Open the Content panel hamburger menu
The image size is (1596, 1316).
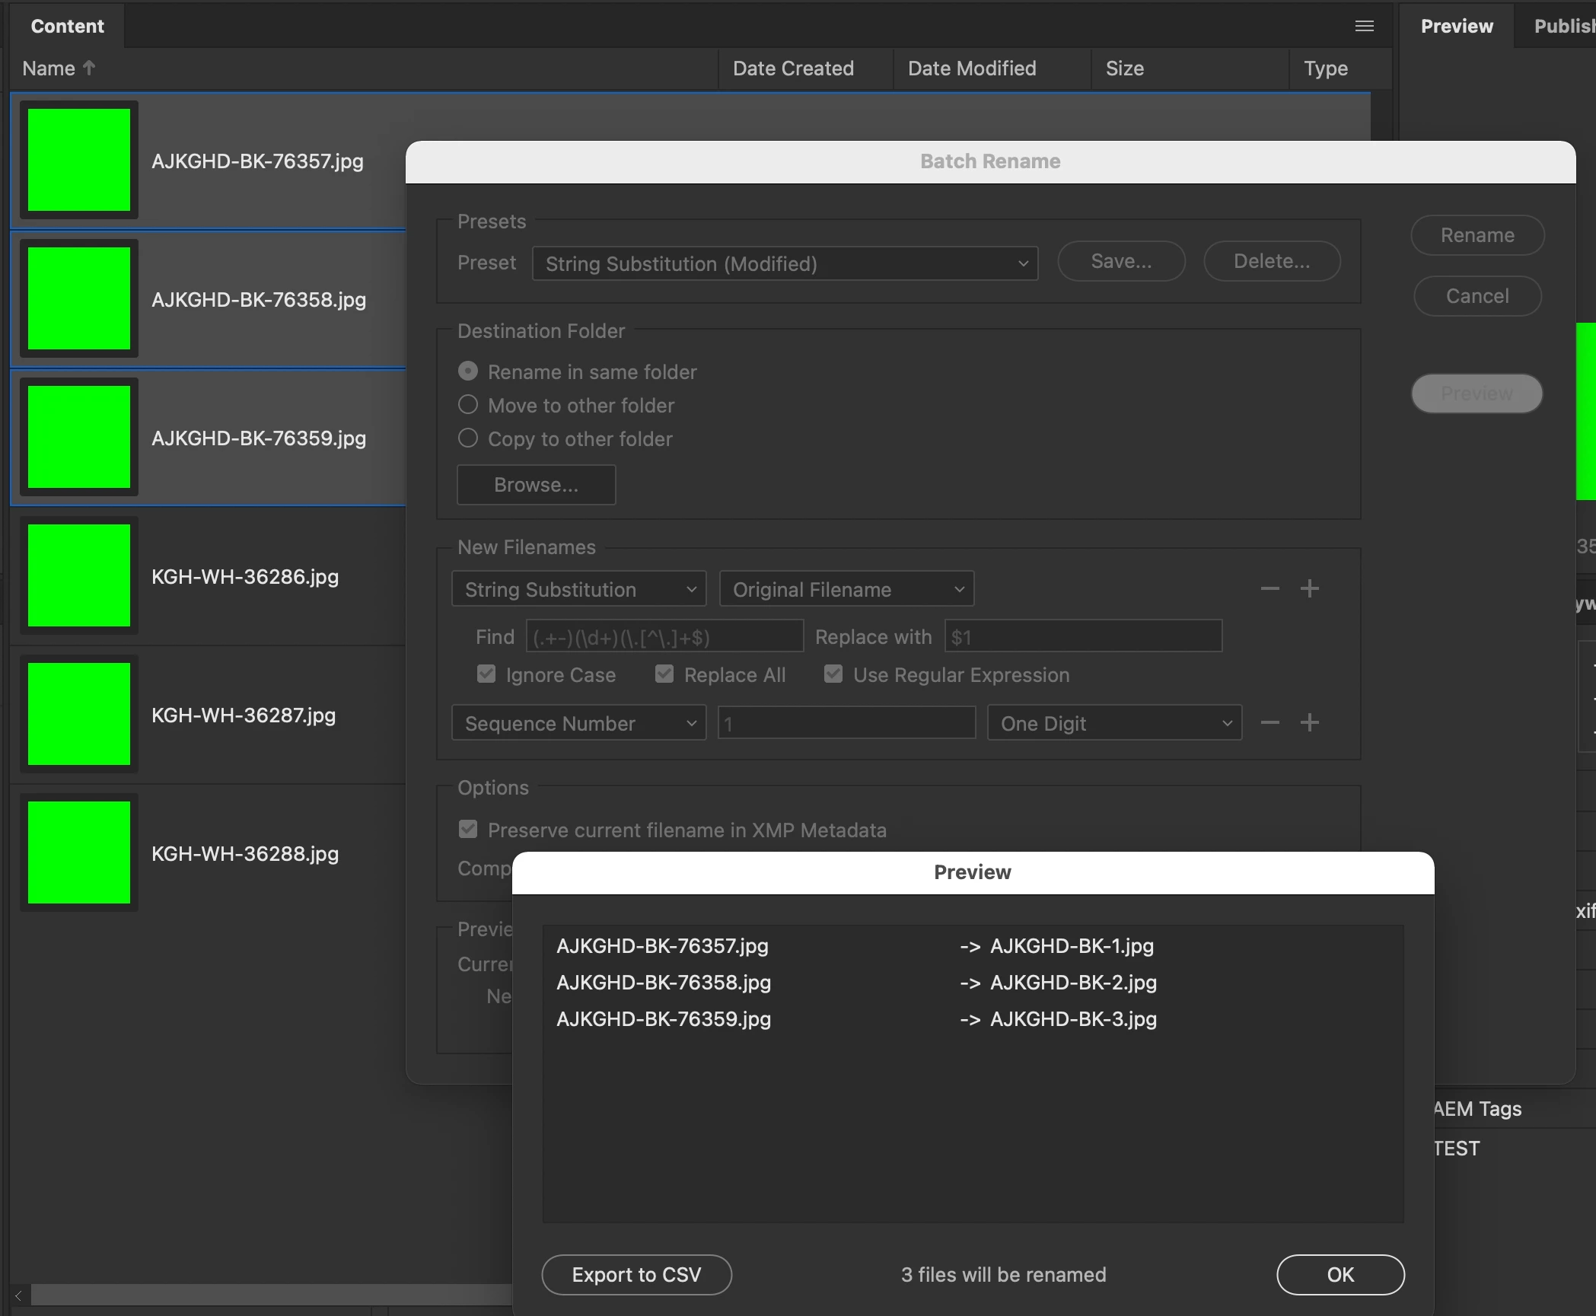[1364, 27]
